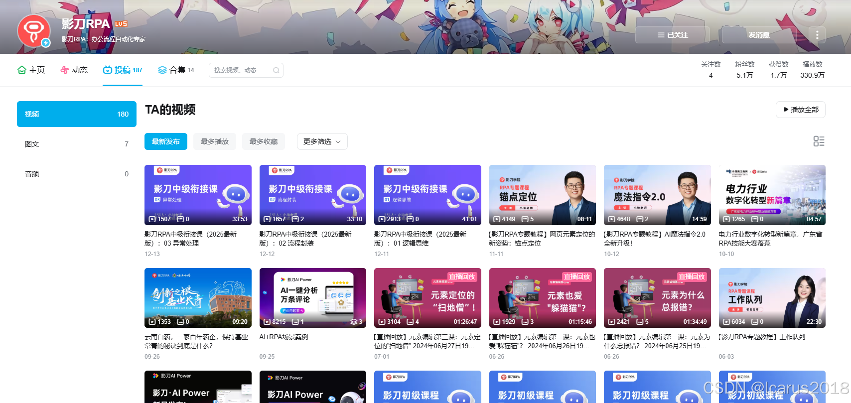851x403 pixels.
Task: Click the 搜索视频、动态 search field
Action: [246, 70]
